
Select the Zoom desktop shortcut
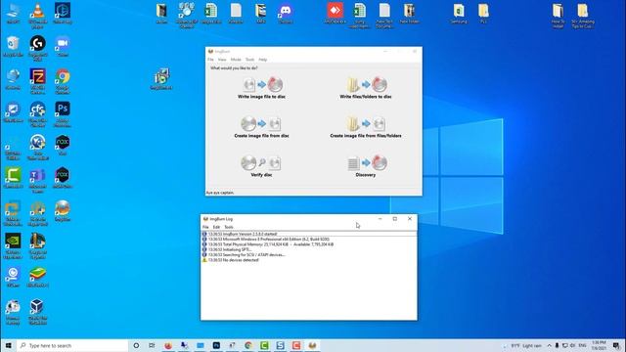point(63,46)
